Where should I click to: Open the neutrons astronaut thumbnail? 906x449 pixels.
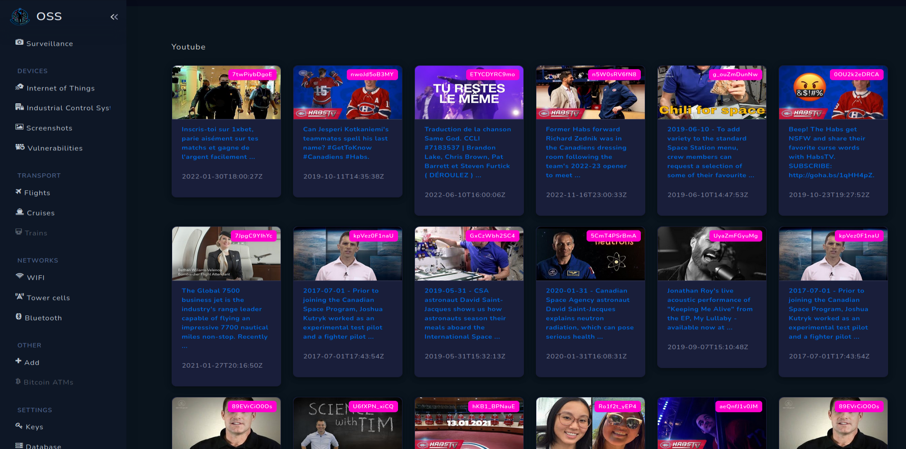(x=591, y=254)
